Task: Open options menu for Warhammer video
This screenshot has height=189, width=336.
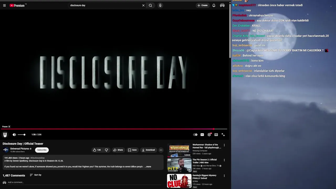Action: pyautogui.click(x=224, y=145)
